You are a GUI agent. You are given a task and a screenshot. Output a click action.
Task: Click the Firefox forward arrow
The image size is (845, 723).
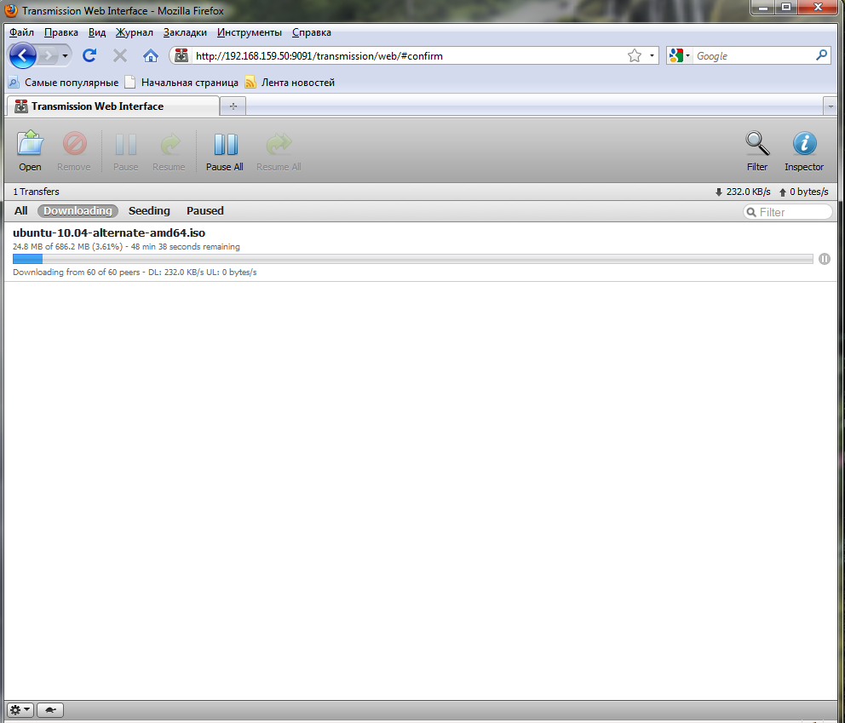point(49,55)
